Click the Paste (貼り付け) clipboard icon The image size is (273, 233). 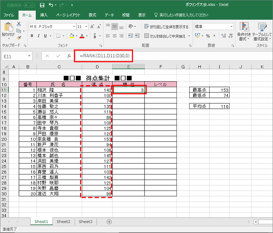(8, 30)
